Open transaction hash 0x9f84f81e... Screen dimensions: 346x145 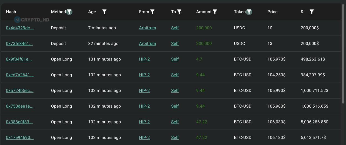[19, 59]
